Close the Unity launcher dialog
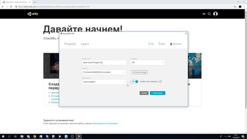 [x=186, y=34]
